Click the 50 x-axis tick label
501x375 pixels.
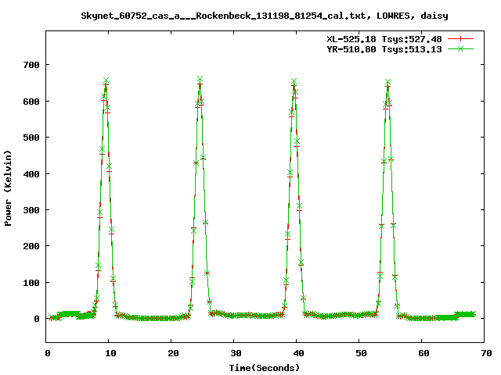tap(361, 353)
